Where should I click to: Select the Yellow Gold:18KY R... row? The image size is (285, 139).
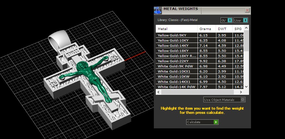point(200,56)
